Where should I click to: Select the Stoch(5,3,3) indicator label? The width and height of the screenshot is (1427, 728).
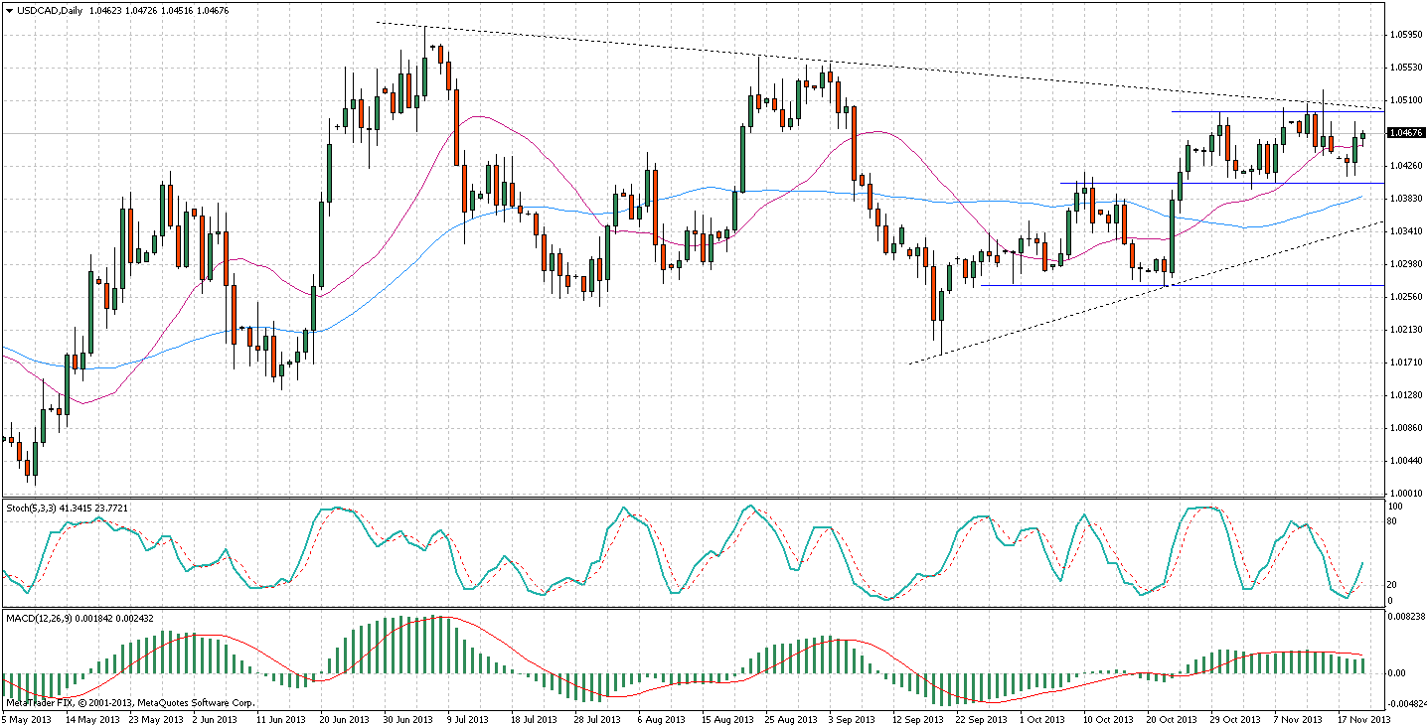[36, 508]
